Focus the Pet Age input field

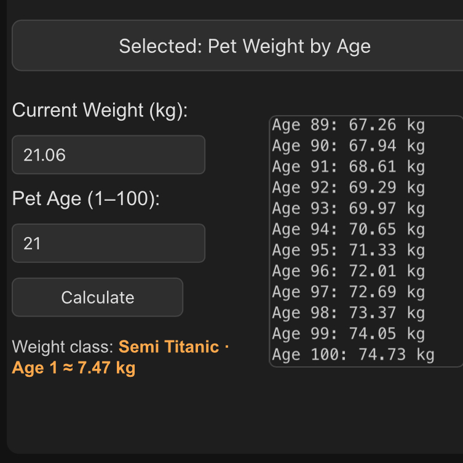(x=108, y=243)
